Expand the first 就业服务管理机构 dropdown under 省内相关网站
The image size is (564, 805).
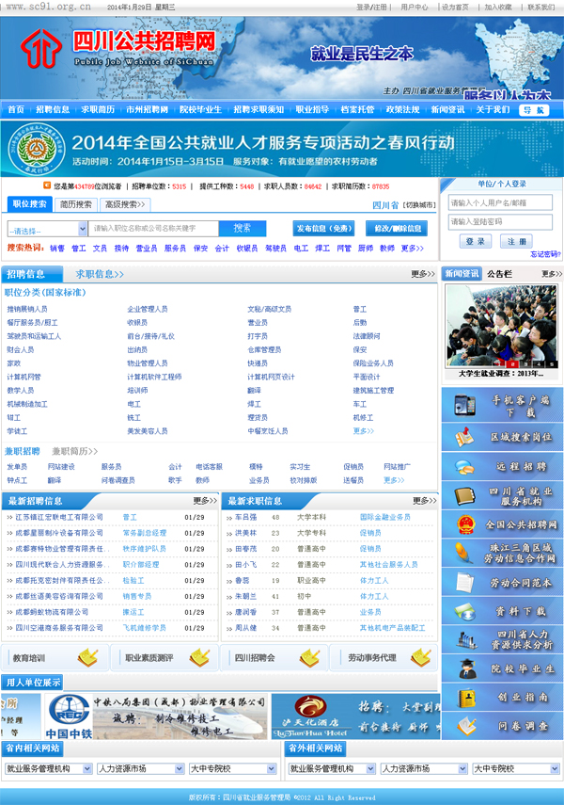pyautogui.click(x=47, y=768)
